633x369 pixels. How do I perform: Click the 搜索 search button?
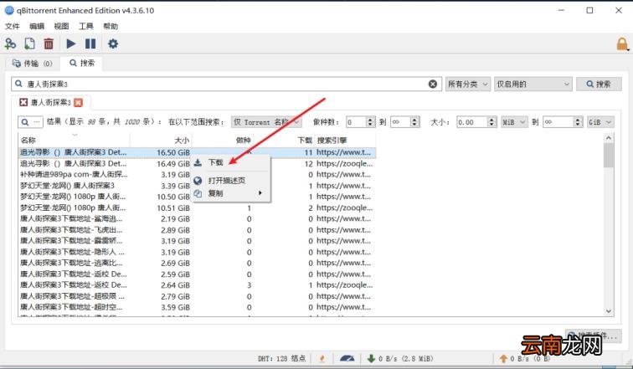pos(599,84)
